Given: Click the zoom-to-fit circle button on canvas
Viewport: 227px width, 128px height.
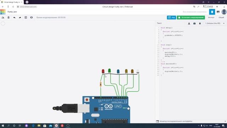Looking at the screenshot, I should tap(3, 23).
